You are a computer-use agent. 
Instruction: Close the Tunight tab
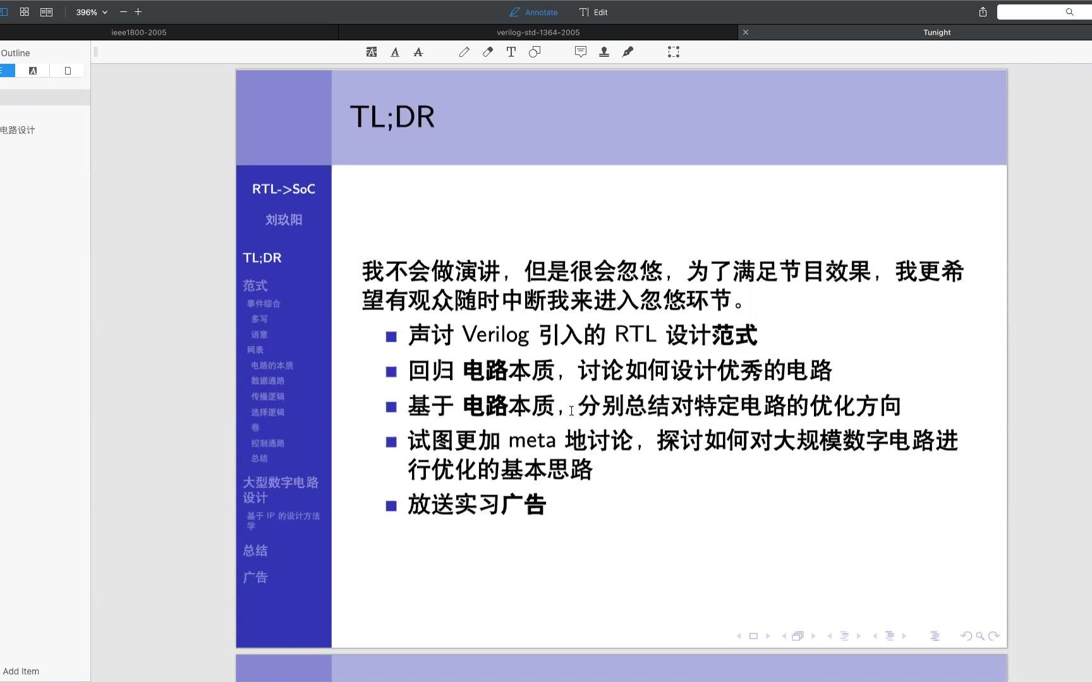click(x=746, y=32)
